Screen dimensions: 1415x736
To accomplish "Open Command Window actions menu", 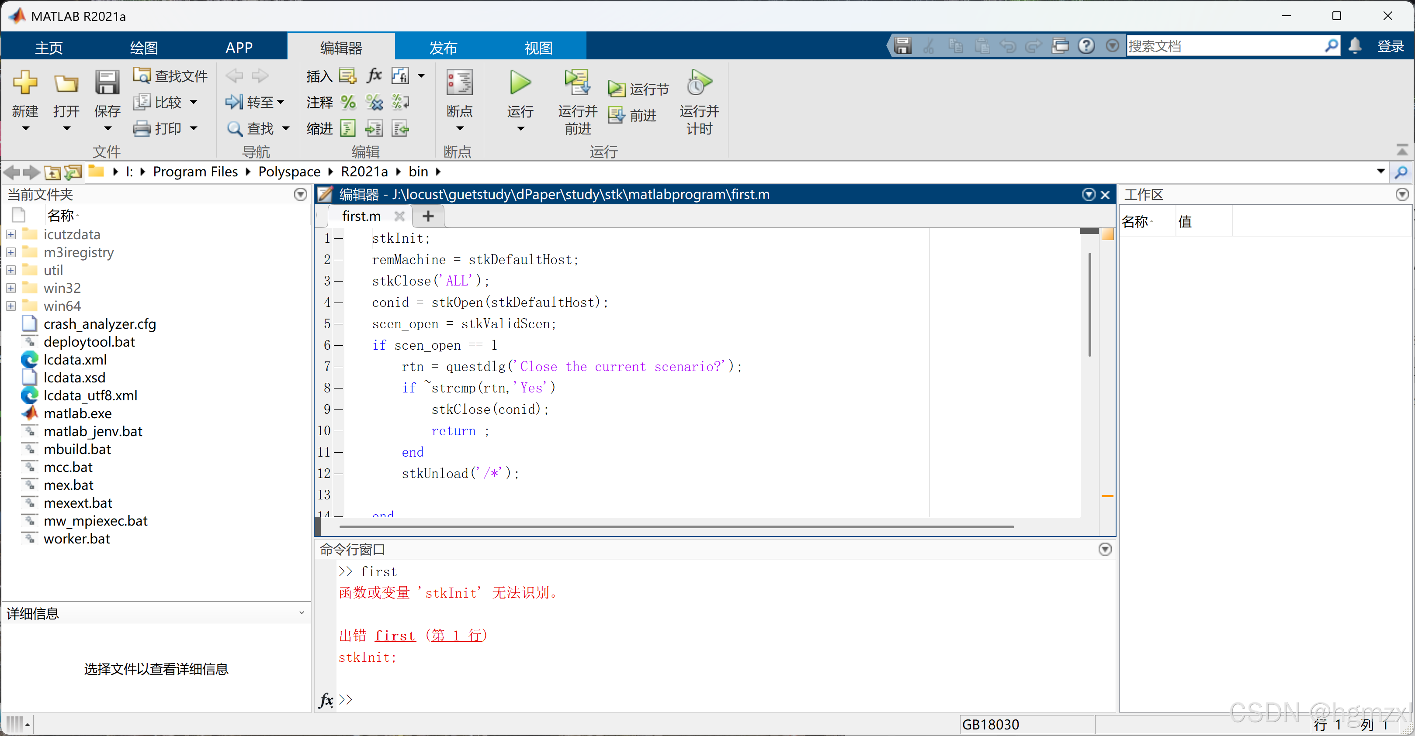I will point(1105,550).
